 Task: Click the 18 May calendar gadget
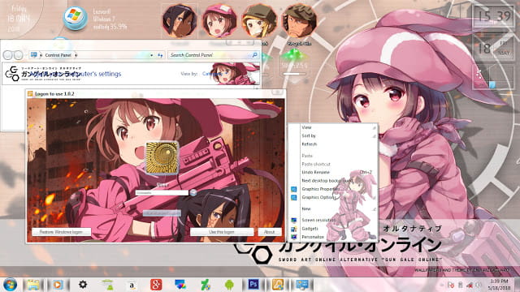point(494,48)
